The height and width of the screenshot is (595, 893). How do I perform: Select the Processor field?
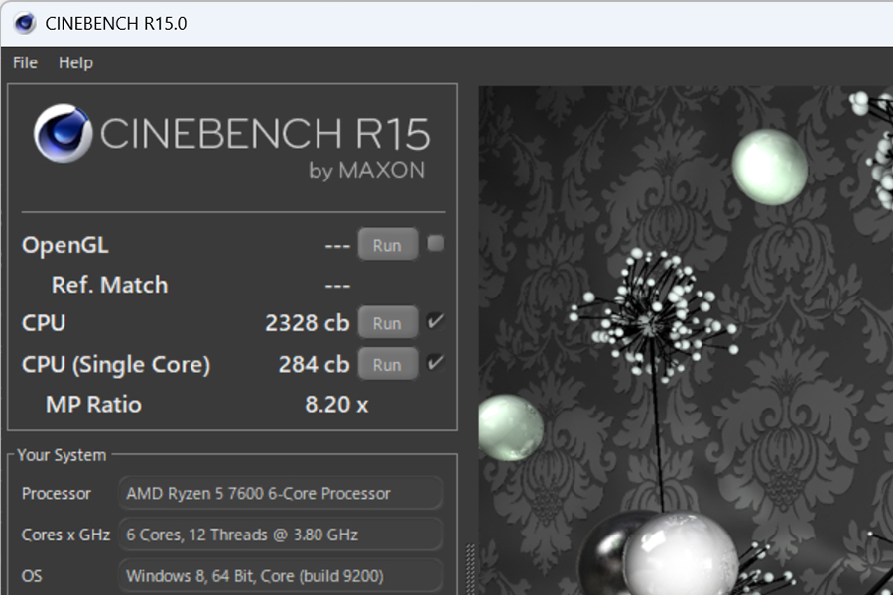coord(280,493)
